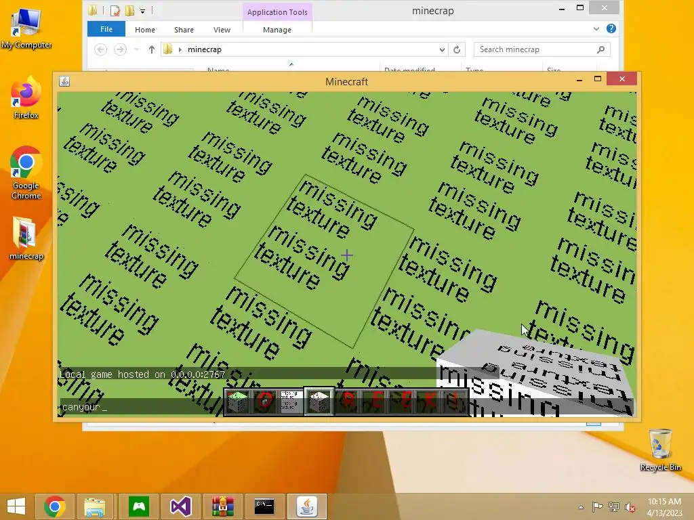Viewport: 694px width, 520px height.
Task: Open File Explorer from the taskbar
Action: pyautogui.click(x=95, y=506)
